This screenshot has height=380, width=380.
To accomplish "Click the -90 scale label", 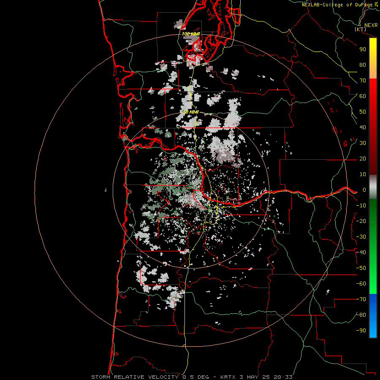I will [361, 331].
